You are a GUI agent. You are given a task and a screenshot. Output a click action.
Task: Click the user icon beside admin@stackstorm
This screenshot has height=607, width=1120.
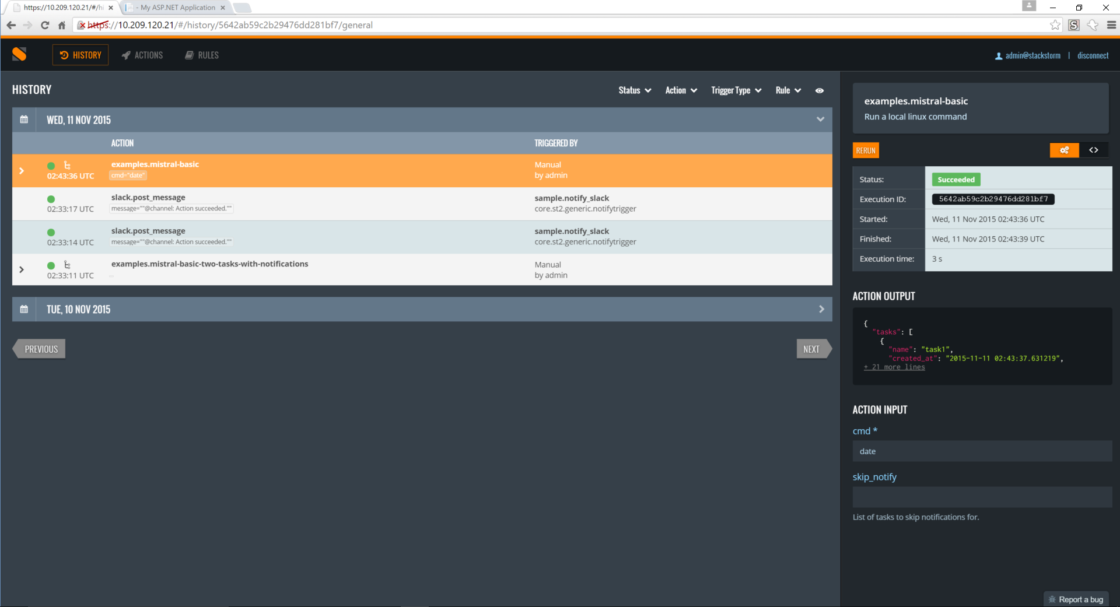tap(999, 55)
